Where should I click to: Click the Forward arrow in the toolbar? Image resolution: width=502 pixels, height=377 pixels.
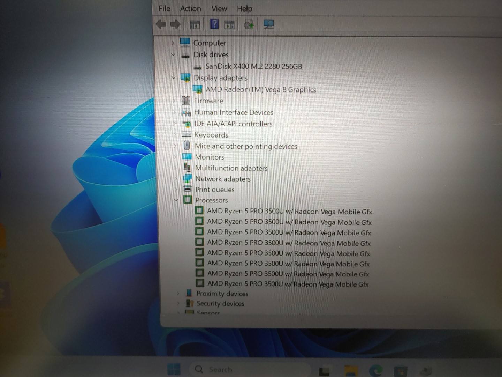(x=175, y=24)
